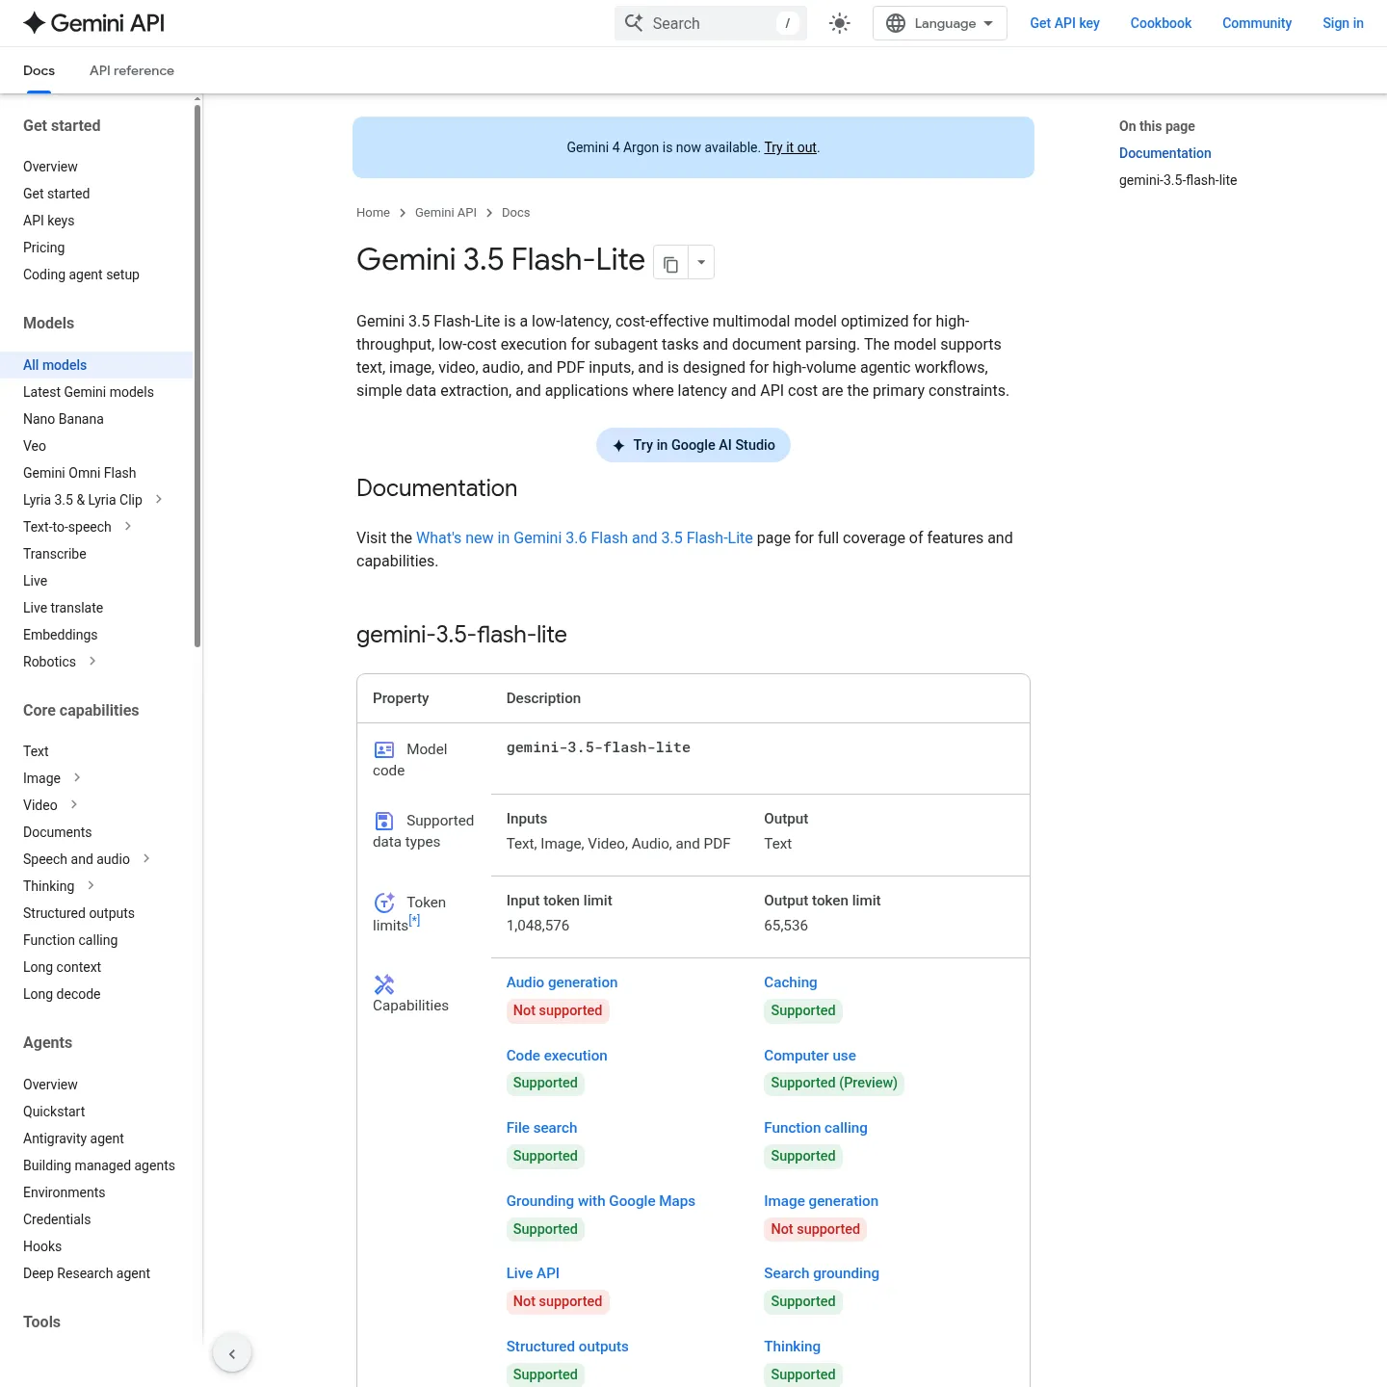Click the Gemini API logo
Image resolution: width=1387 pixels, height=1387 pixels.
point(93,23)
